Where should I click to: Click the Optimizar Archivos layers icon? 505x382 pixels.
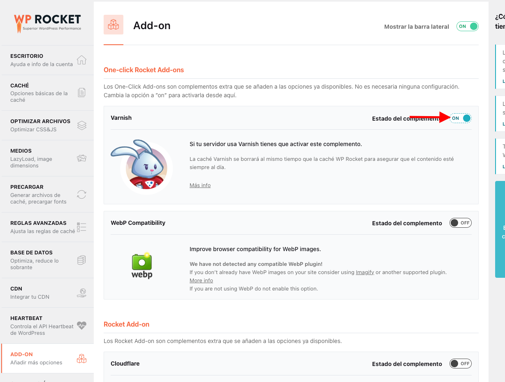click(81, 125)
